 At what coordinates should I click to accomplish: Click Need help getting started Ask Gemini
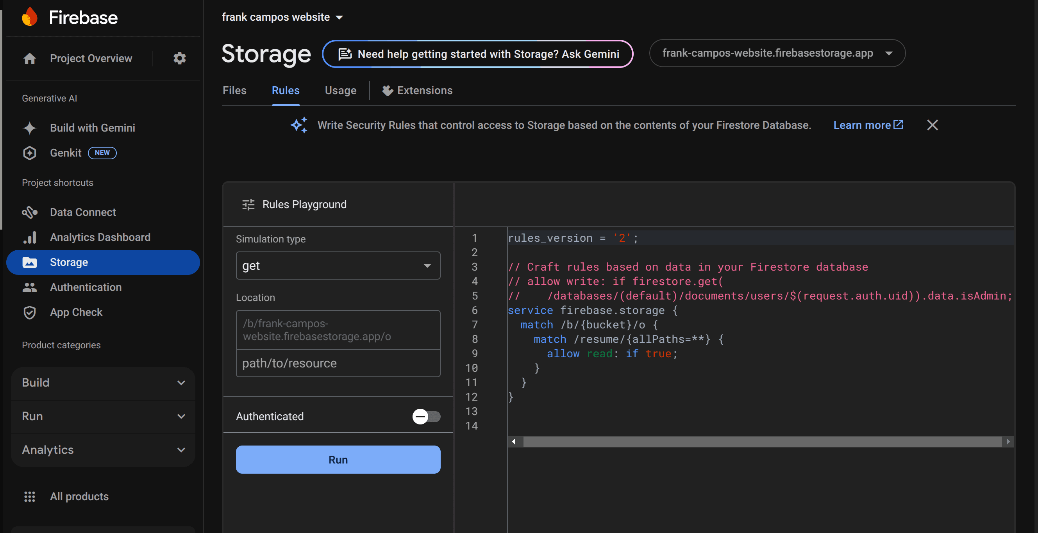(477, 54)
